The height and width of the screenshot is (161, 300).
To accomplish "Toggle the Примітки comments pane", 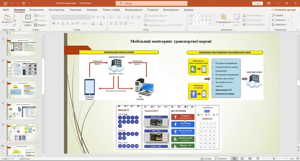I will [221, 159].
